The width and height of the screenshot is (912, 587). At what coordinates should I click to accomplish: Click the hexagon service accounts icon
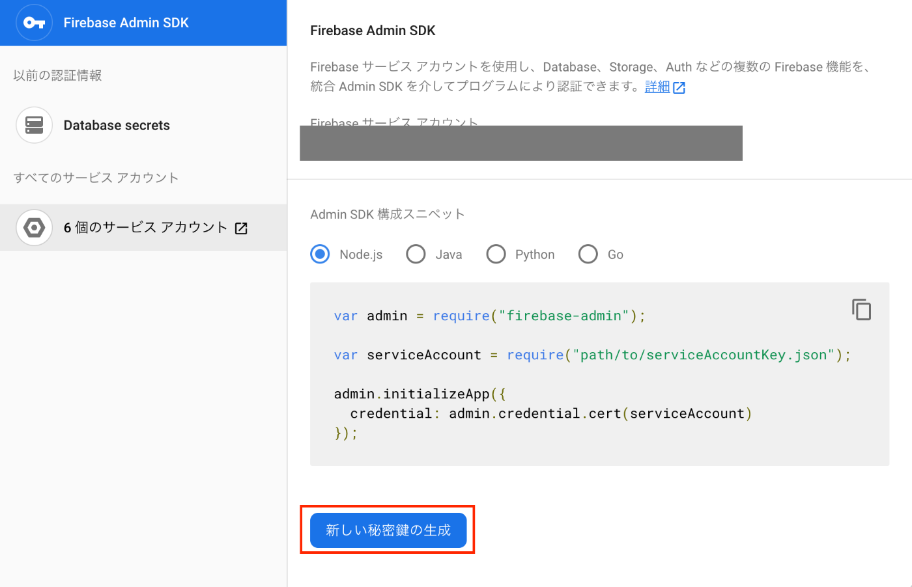coord(34,228)
